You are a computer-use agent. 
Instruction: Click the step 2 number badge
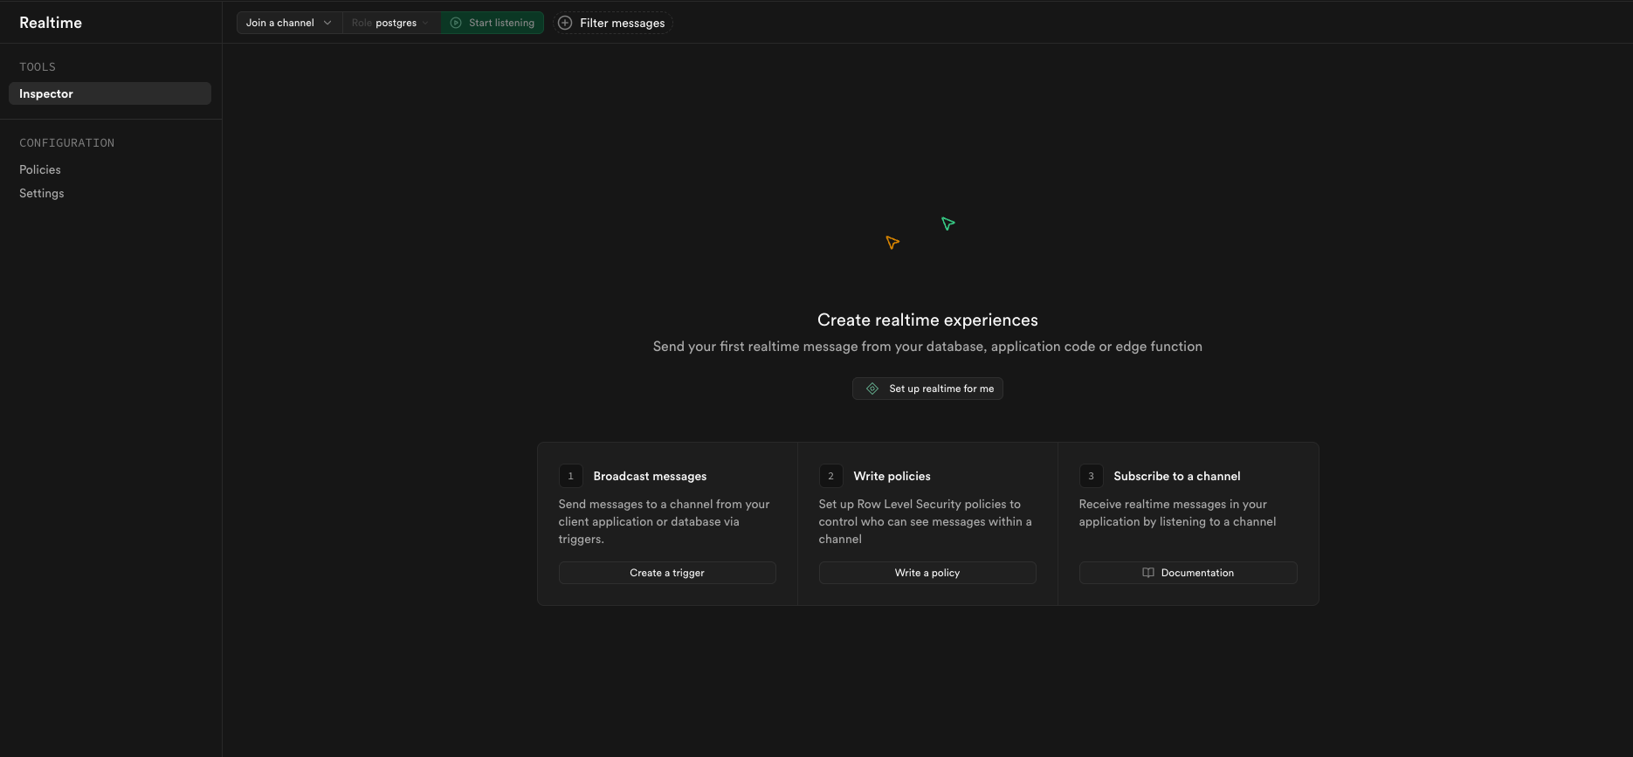[x=830, y=476]
